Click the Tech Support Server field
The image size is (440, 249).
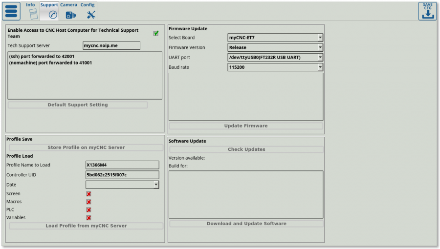pos(111,45)
